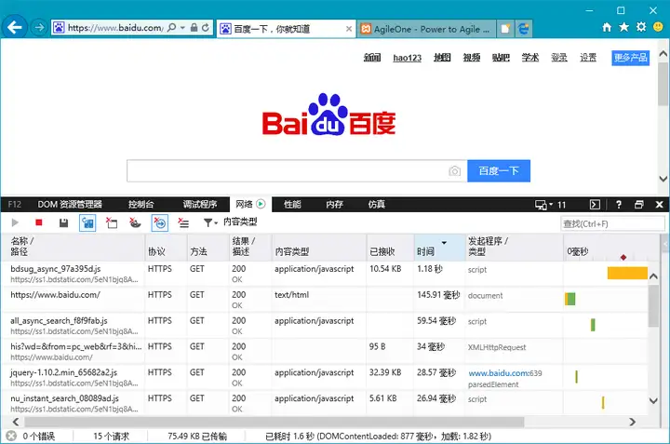Open browser tools gear icon
The width and height of the screenshot is (670, 444).
[x=641, y=27]
